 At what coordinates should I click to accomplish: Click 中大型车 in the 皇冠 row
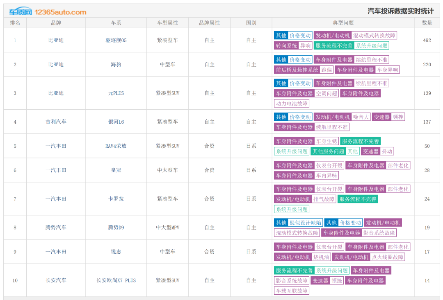(x=167, y=170)
